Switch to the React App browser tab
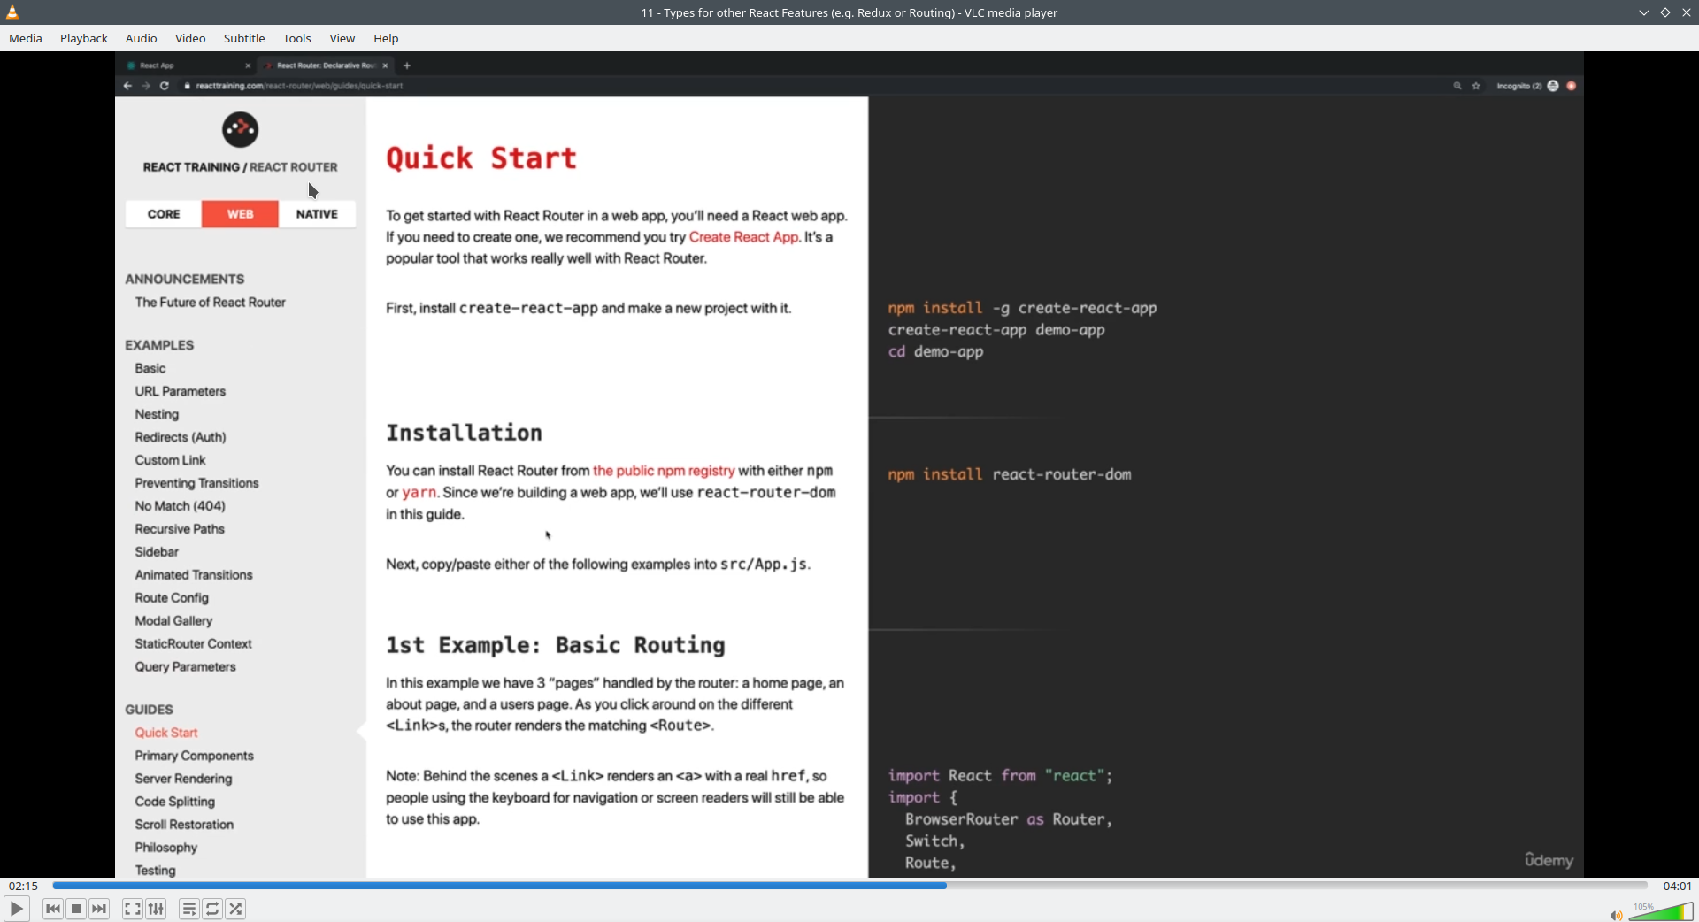The width and height of the screenshot is (1699, 922). [x=188, y=65]
